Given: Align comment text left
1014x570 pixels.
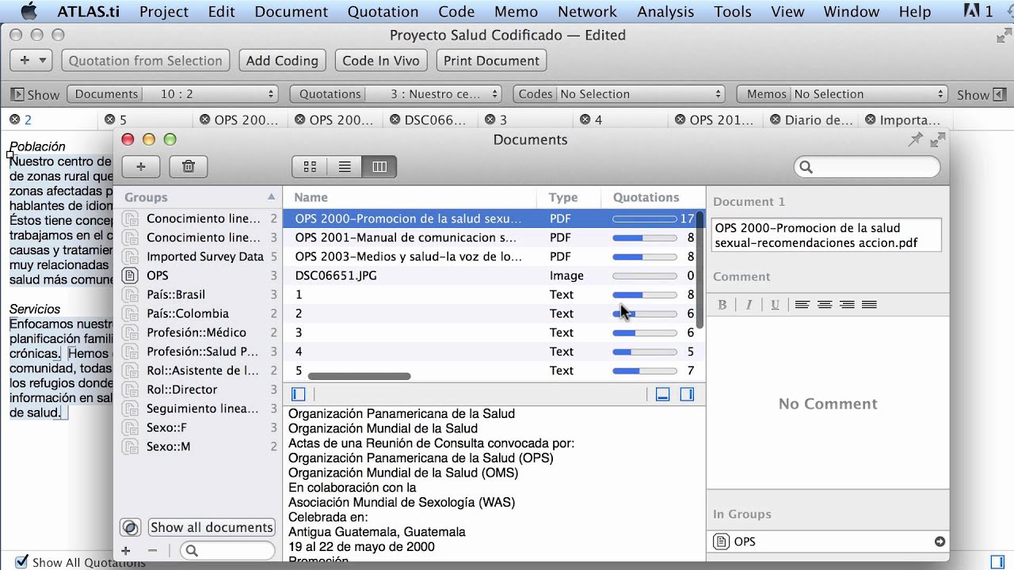Looking at the screenshot, I should pyautogui.click(x=802, y=305).
